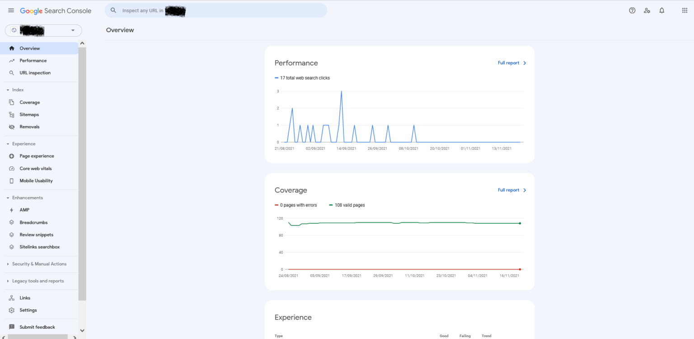Open the Coverage full report
The image size is (694, 339).
pyautogui.click(x=509, y=190)
